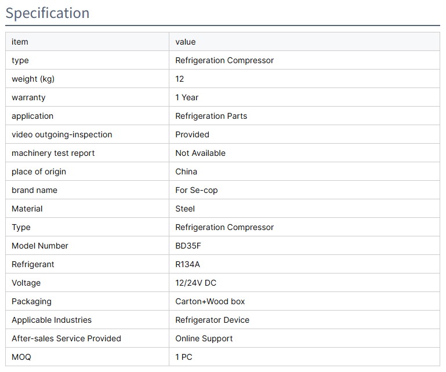Click the Refrigeration Compressor value in type row

pyautogui.click(x=224, y=60)
